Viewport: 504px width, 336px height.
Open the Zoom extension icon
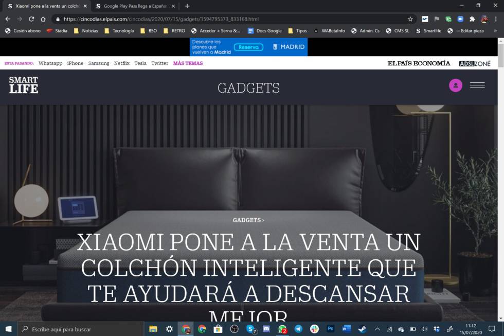[x=460, y=19]
